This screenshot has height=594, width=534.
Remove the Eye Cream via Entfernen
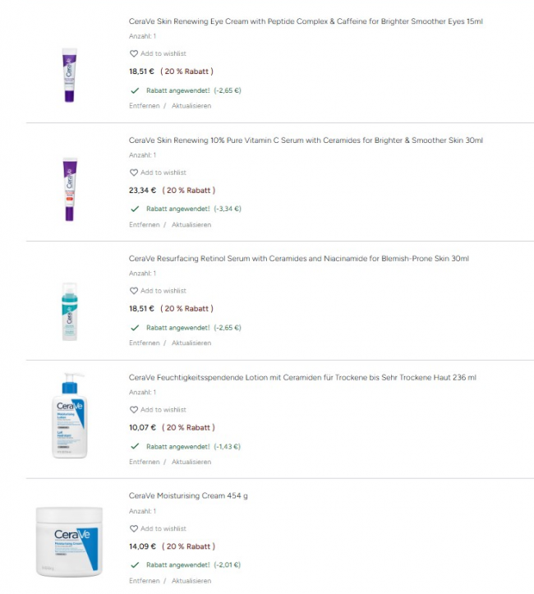coord(144,106)
